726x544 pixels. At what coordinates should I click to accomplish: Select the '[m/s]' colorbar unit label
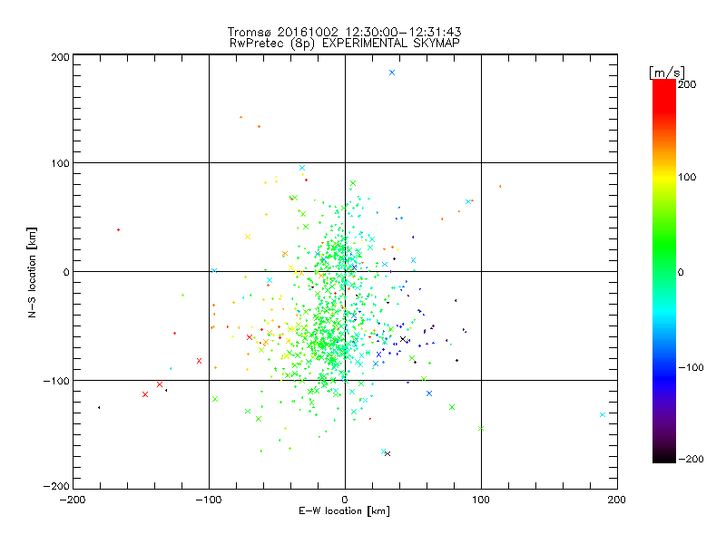click(x=666, y=73)
